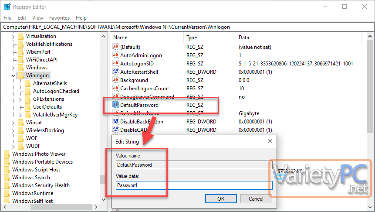This screenshot has height=212, width=375.
Task: Expand the VolatileUserMgrKey subkey
Action: coord(20,115)
